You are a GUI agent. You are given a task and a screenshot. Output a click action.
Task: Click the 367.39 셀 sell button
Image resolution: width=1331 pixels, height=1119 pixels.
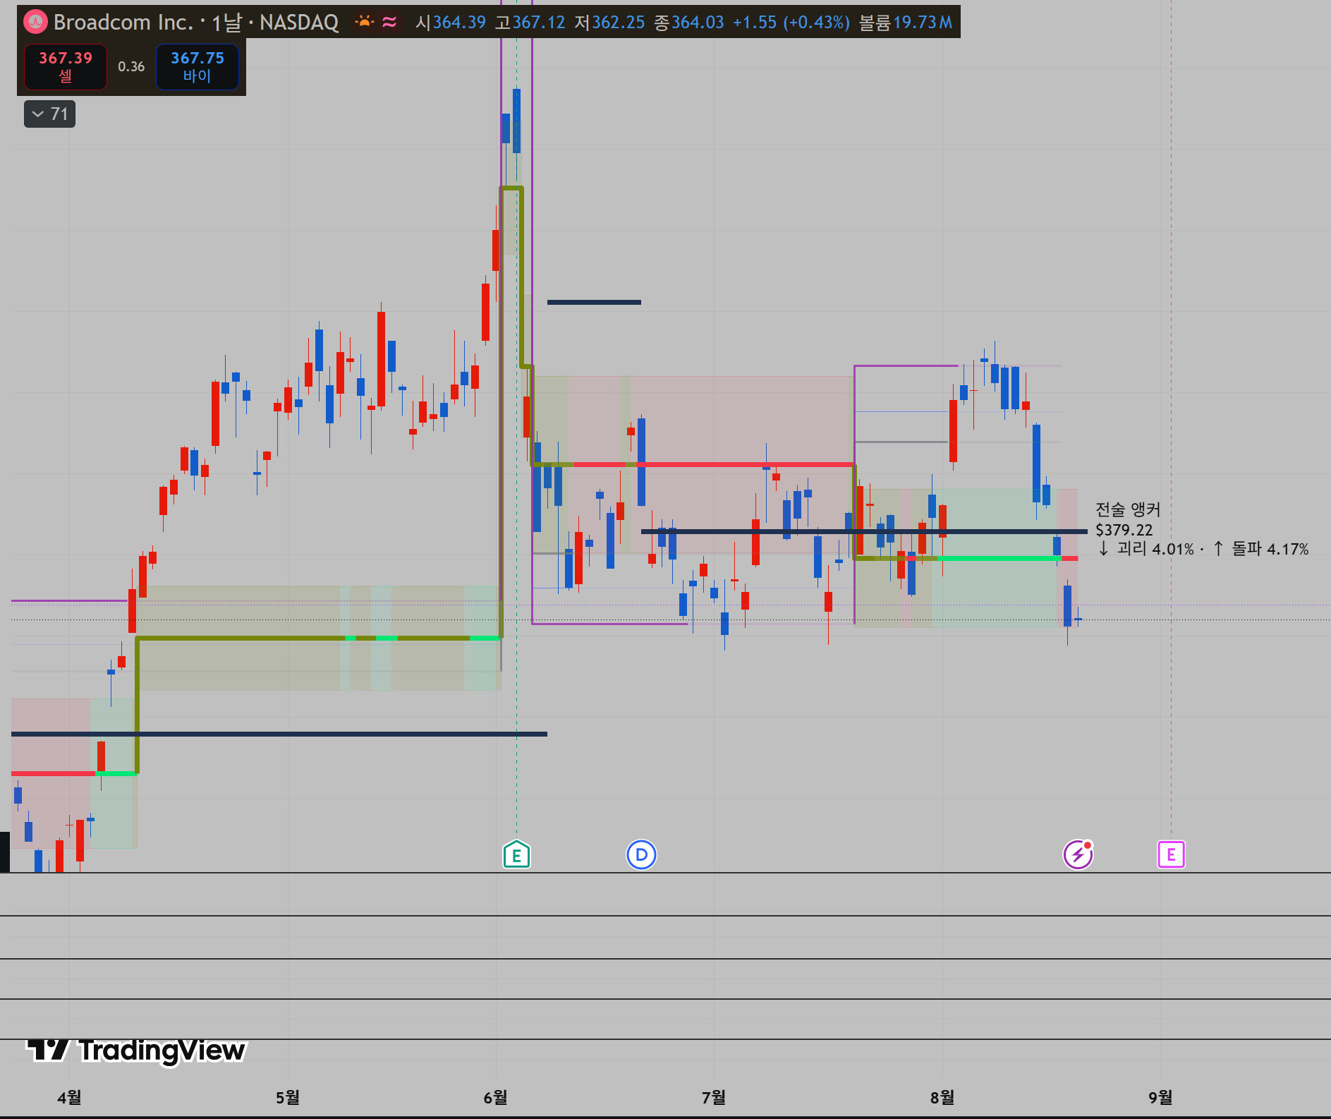pos(66,67)
